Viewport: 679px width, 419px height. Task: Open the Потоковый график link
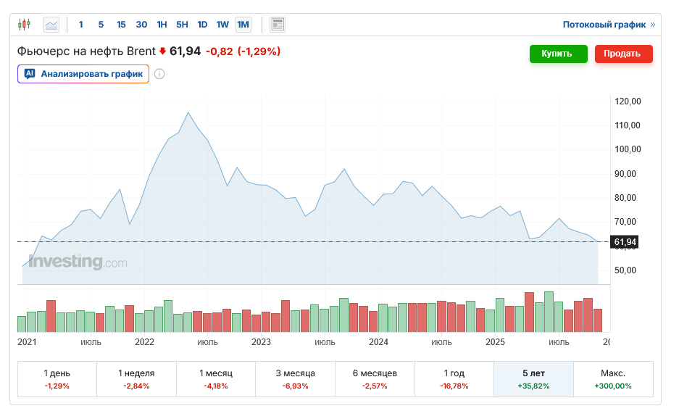point(604,25)
